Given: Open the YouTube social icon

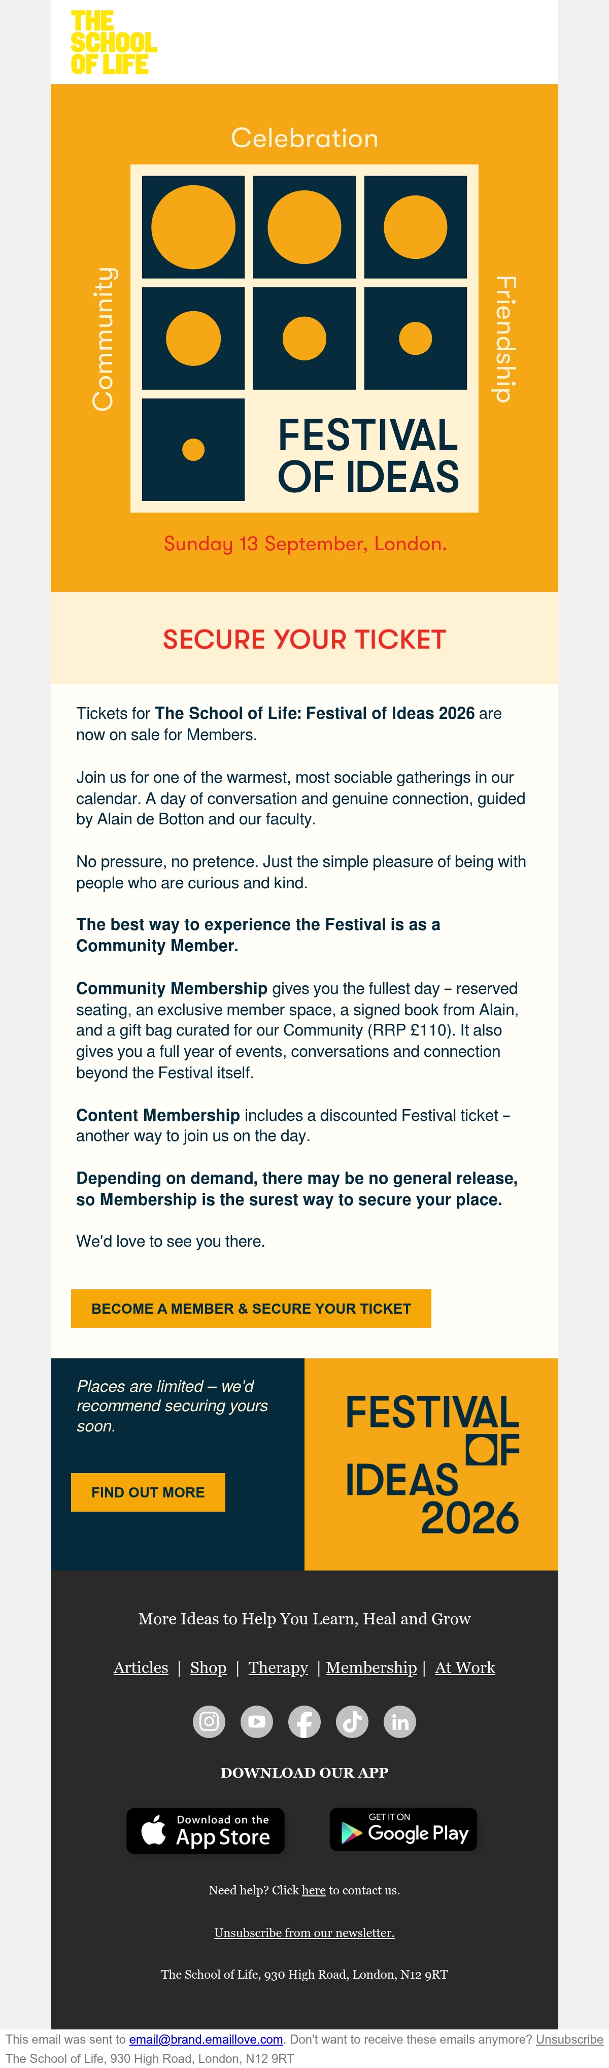Looking at the screenshot, I should 257,1721.
